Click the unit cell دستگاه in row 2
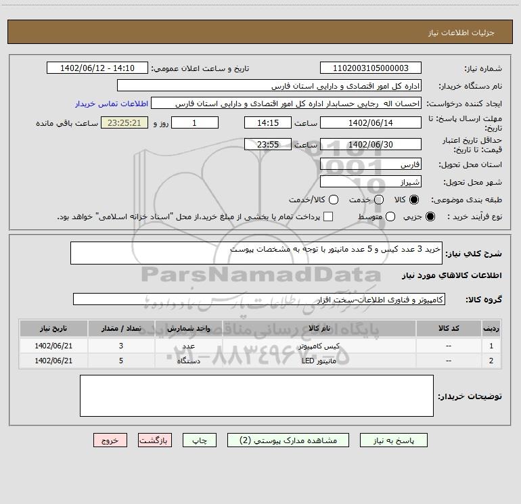This screenshot has width=521, height=504. [188, 361]
